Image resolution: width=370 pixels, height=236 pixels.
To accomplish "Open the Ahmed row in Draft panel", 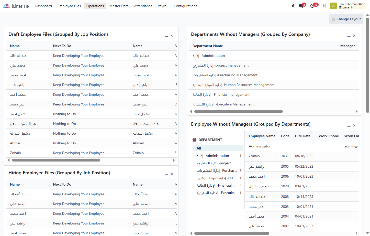I will tap(91, 143).
